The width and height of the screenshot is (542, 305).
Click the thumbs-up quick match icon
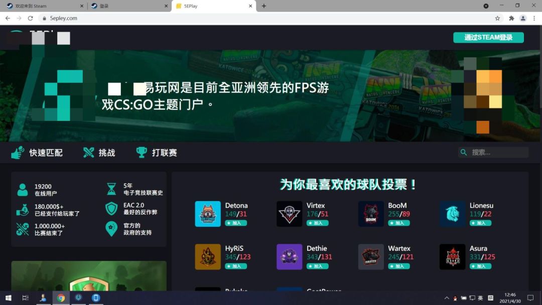coord(18,152)
